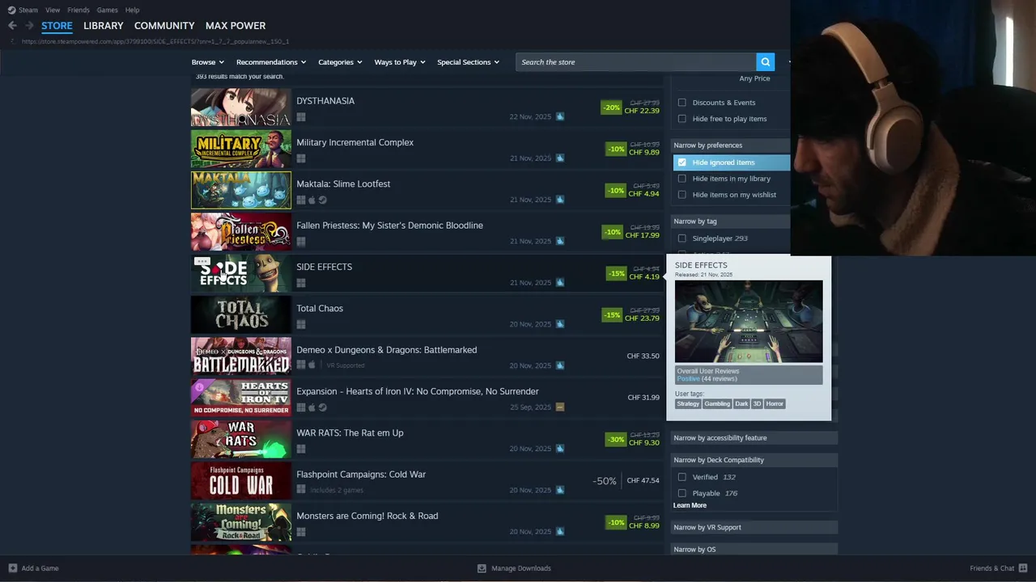The image size is (1036, 582).
Task: Open Friends & Chat icon
Action: (x=1023, y=568)
